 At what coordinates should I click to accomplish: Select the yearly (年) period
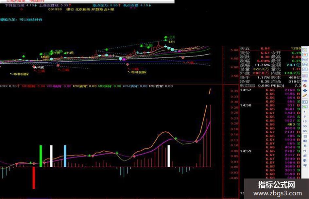click(x=305, y=165)
